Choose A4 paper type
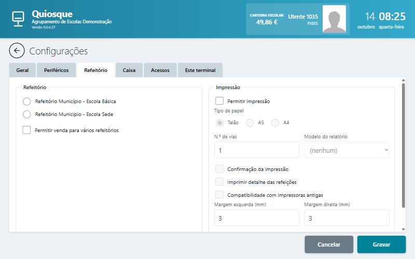The width and height of the screenshot is (415, 259). 275,123
